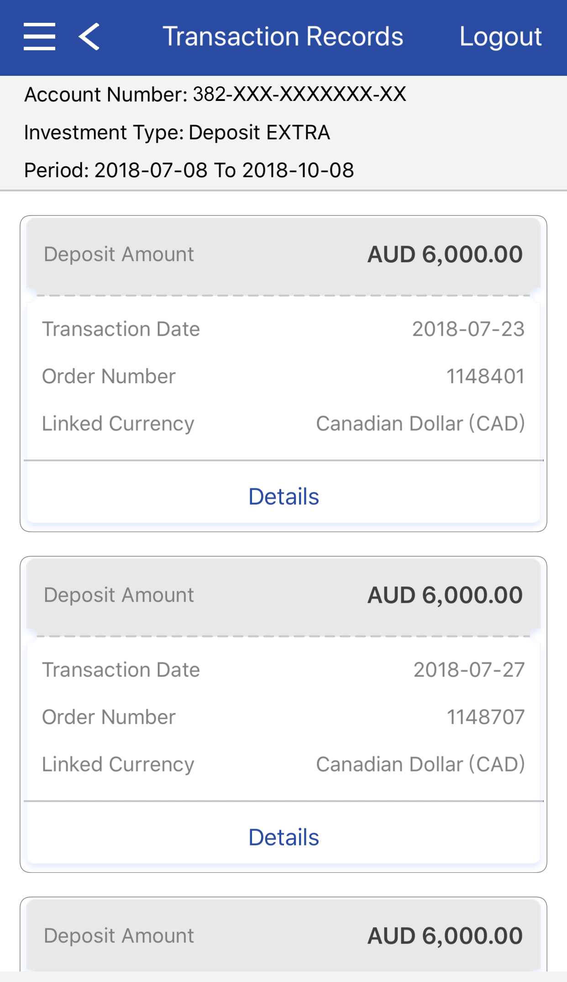The width and height of the screenshot is (567, 982).
Task: Tap first card's Canadian Dollar (CAD) currency
Action: pyautogui.click(x=420, y=423)
